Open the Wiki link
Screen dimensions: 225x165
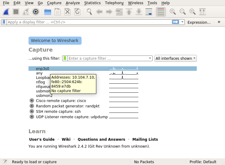pos(66,139)
